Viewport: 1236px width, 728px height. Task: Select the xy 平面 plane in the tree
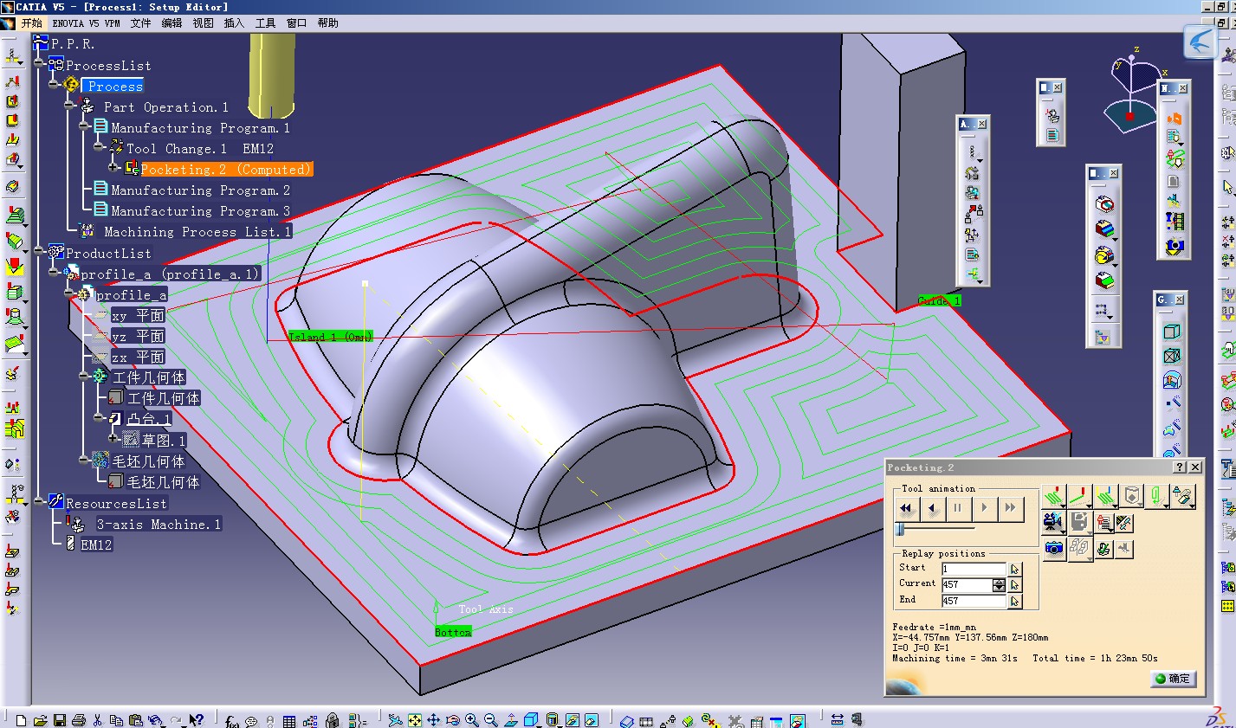(138, 315)
